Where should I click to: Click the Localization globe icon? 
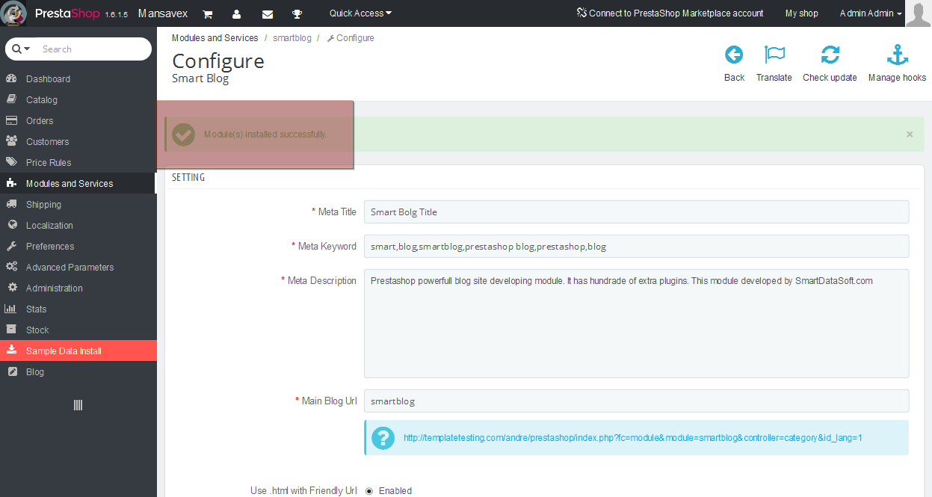(x=12, y=225)
